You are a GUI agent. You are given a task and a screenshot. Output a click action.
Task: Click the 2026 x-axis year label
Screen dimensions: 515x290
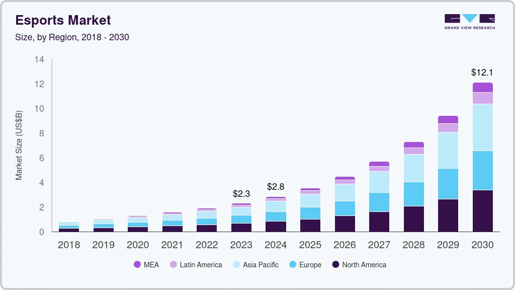tap(345, 245)
